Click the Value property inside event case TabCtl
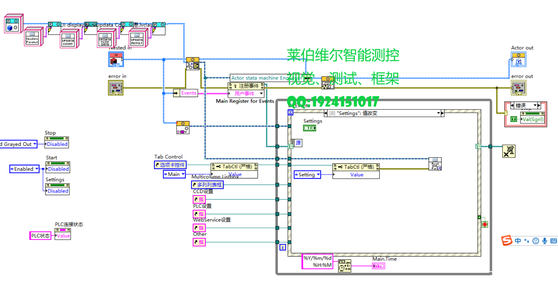The height and width of the screenshot is (281, 558). point(356,175)
